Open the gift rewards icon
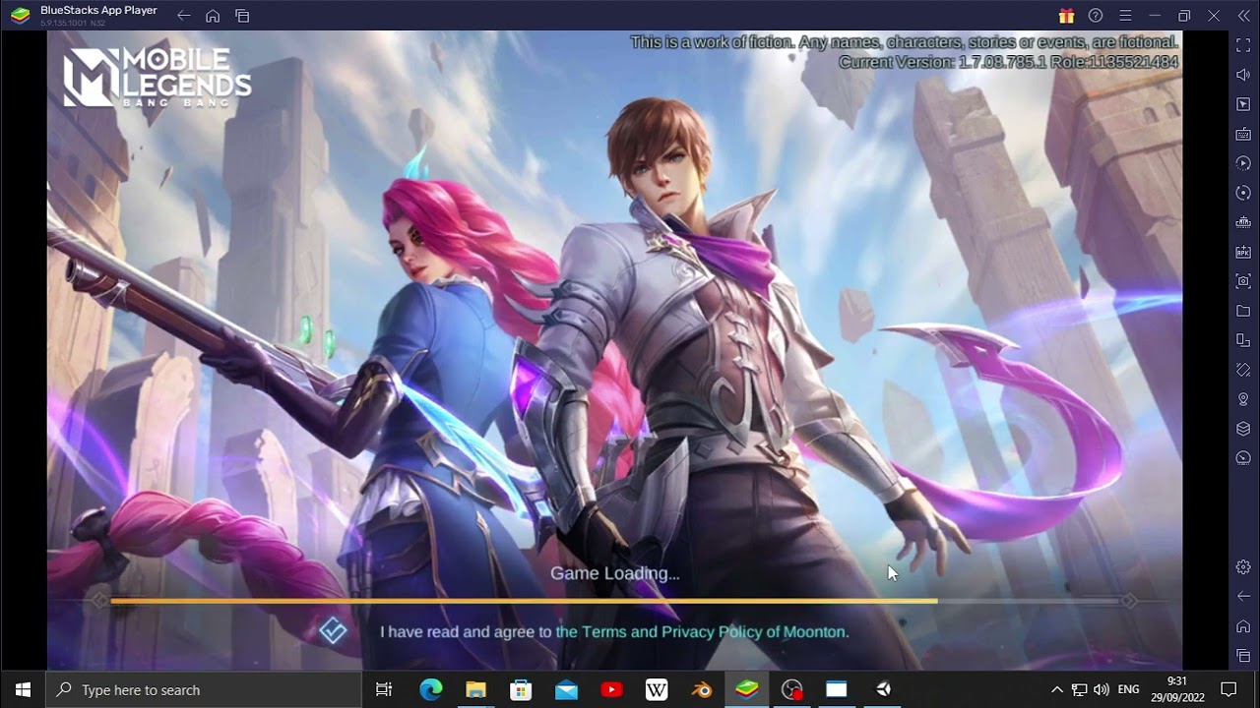The image size is (1260, 708). tap(1066, 16)
